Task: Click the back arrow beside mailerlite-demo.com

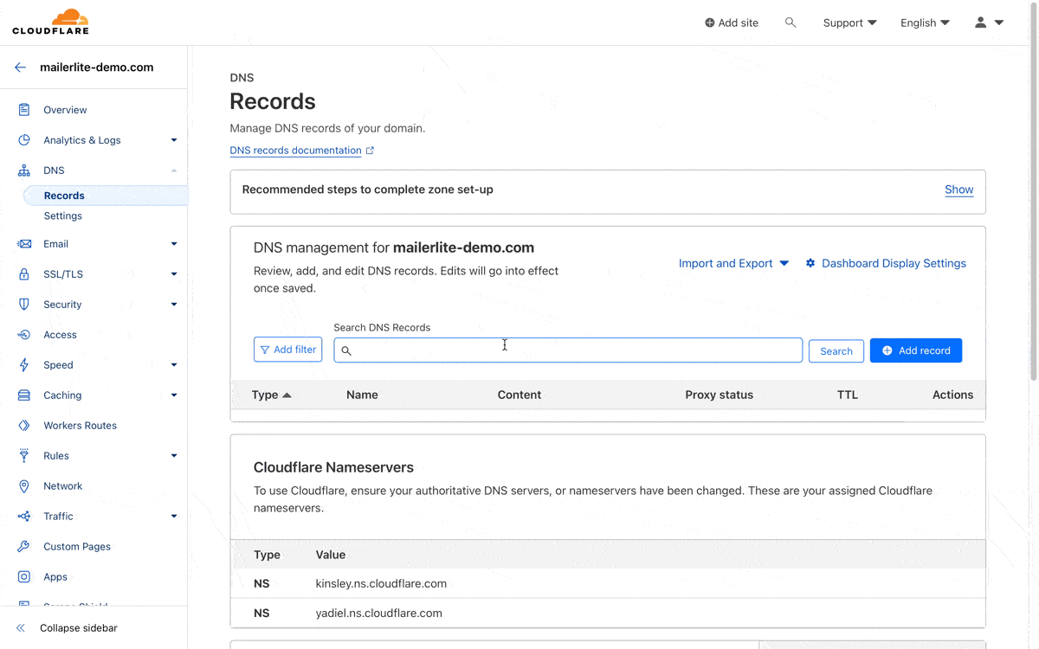Action: (x=21, y=67)
